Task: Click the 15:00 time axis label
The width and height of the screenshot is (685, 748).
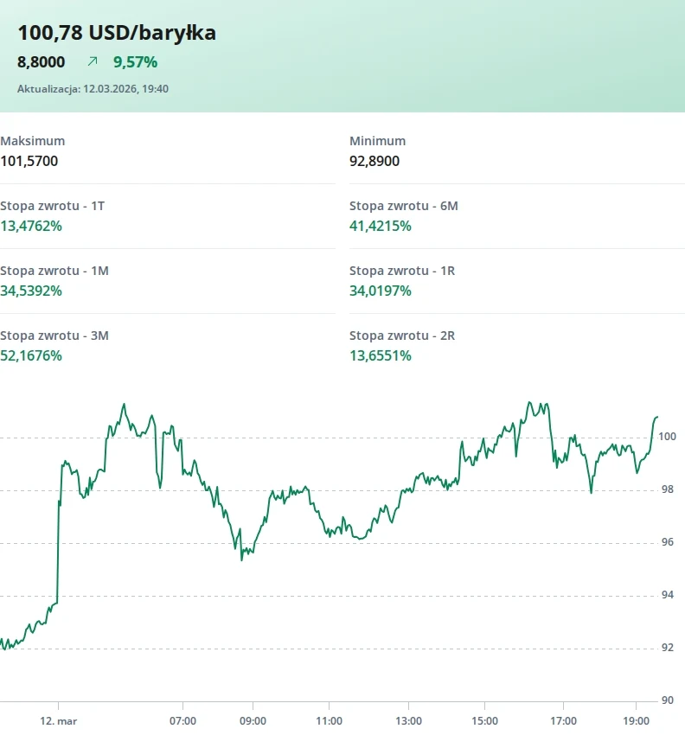Action: point(485,720)
